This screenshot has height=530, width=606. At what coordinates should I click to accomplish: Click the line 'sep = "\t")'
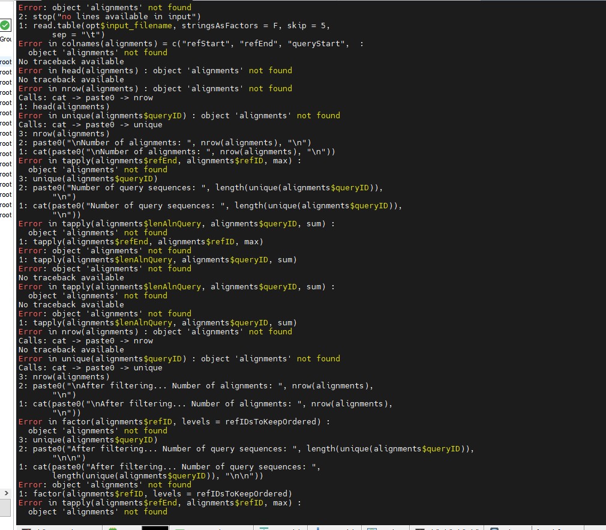pos(79,34)
